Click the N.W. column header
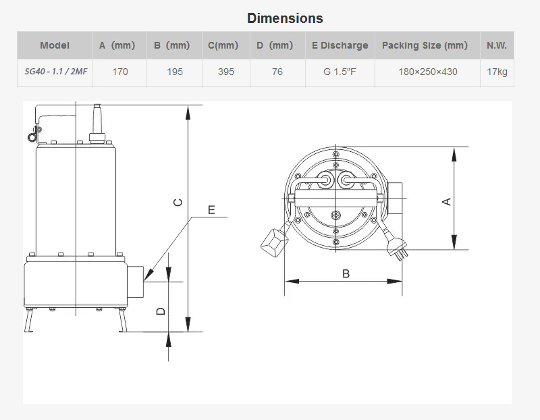Viewport: 540px width, 420px height. pos(497,45)
